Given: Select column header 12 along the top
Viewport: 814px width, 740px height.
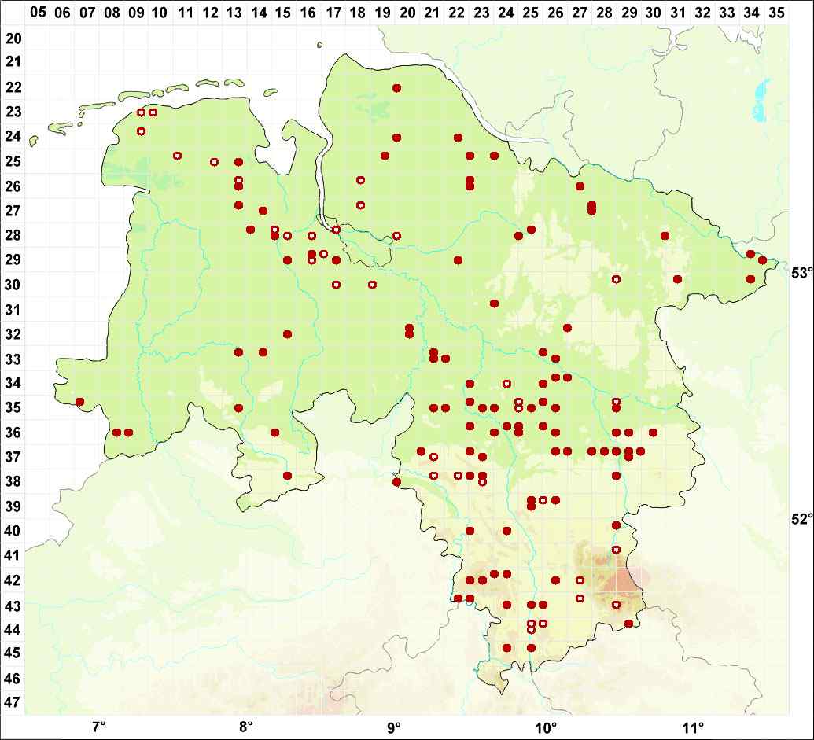Looking at the screenshot, I should click(210, 12).
